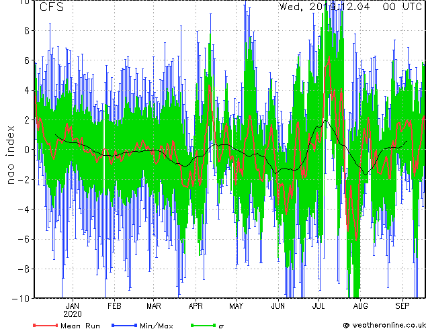Click the JAN month axis label

(x=73, y=306)
